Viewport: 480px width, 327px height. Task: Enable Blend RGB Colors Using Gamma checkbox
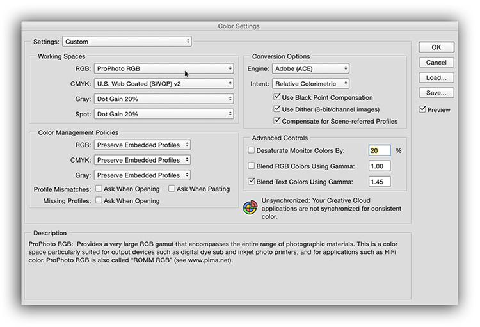(252, 166)
